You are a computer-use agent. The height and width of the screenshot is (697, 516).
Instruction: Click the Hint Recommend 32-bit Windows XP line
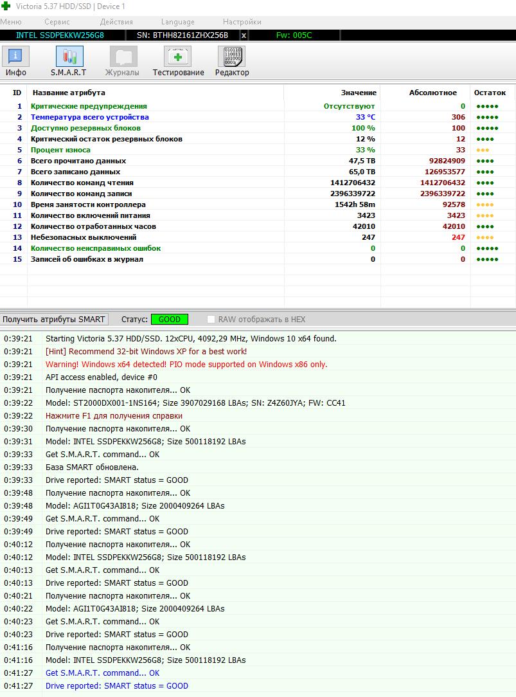146,351
